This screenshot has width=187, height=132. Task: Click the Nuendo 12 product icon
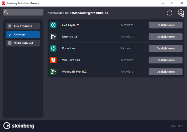(53, 37)
